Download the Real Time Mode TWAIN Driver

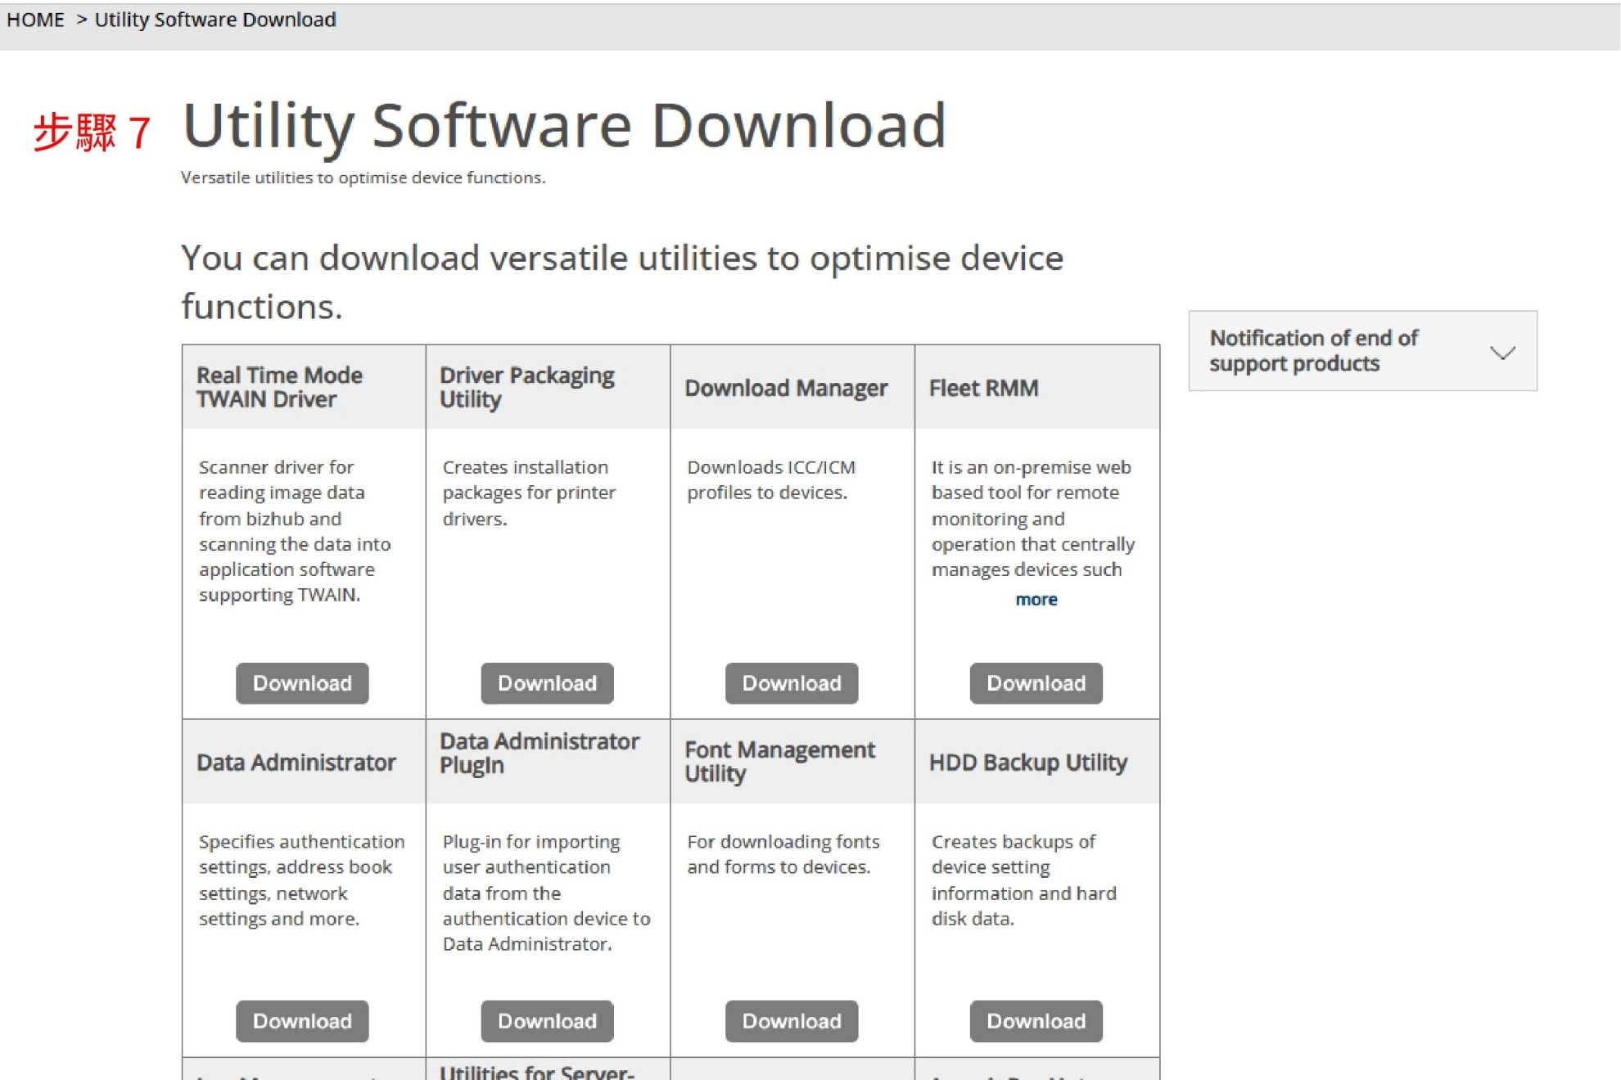(x=302, y=683)
